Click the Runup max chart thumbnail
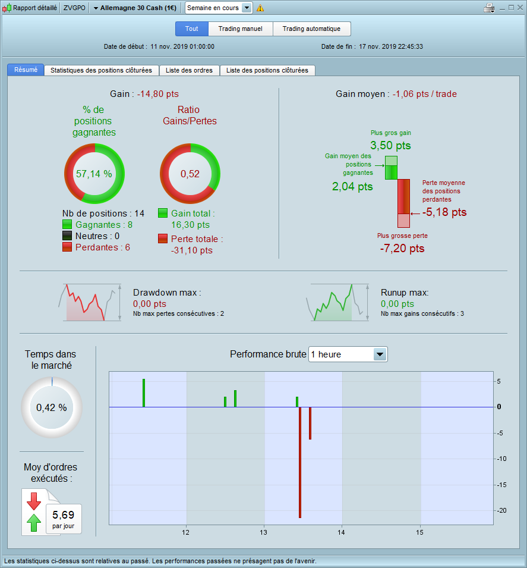This screenshot has height=568, width=527. (338, 303)
